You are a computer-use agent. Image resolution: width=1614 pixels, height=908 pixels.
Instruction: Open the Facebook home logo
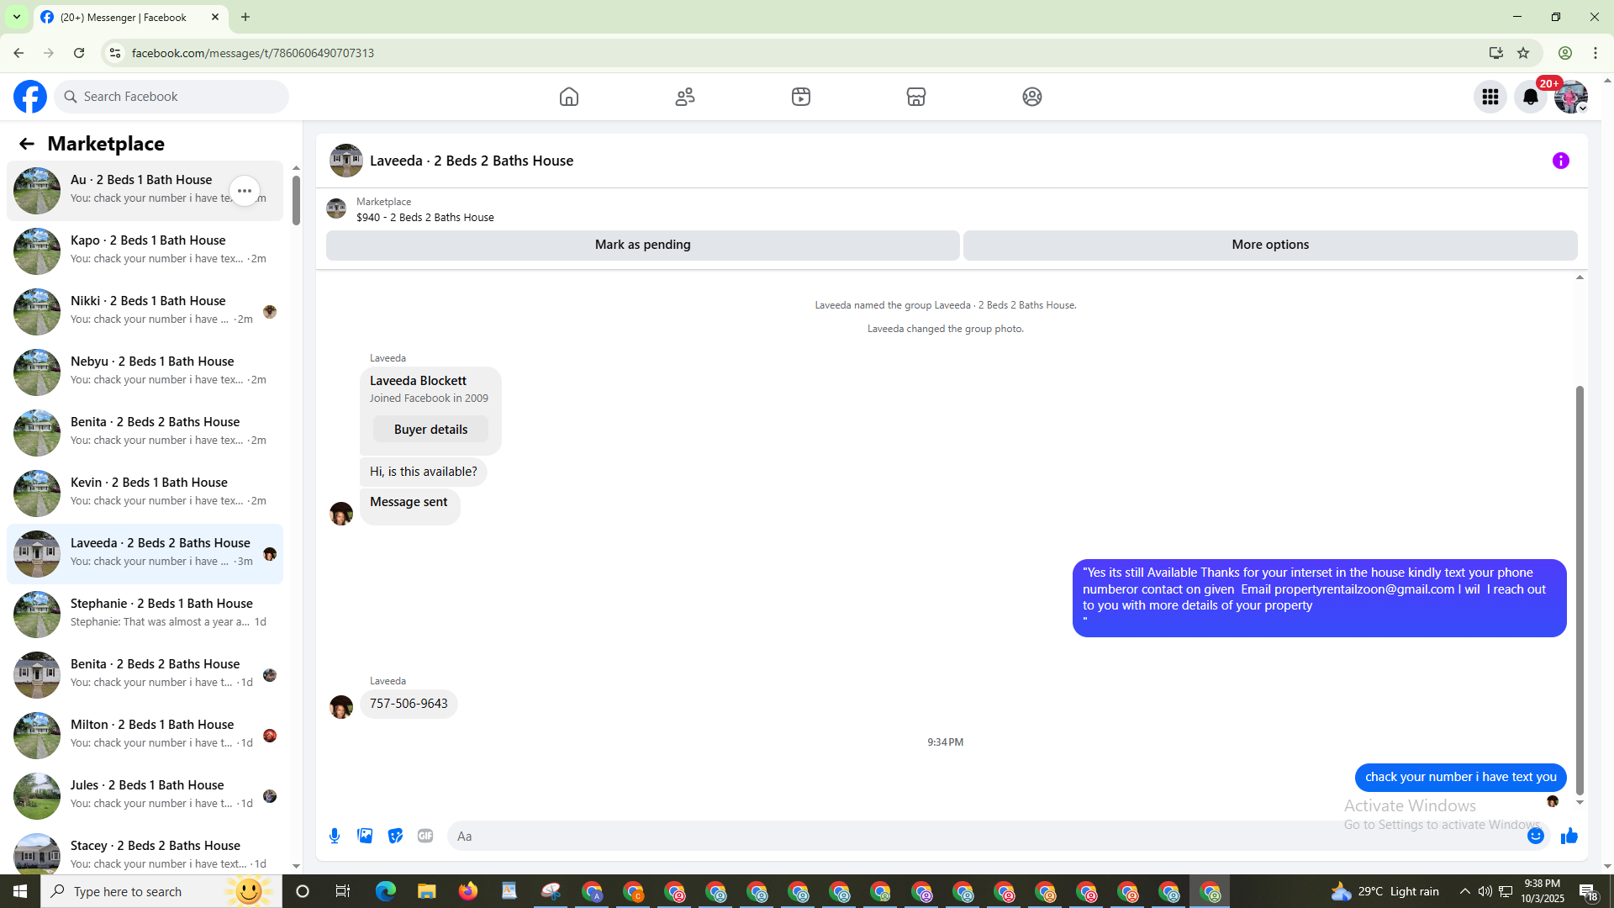[30, 97]
